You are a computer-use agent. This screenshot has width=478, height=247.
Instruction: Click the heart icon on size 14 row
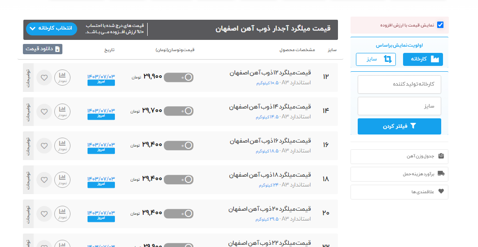[x=44, y=112]
